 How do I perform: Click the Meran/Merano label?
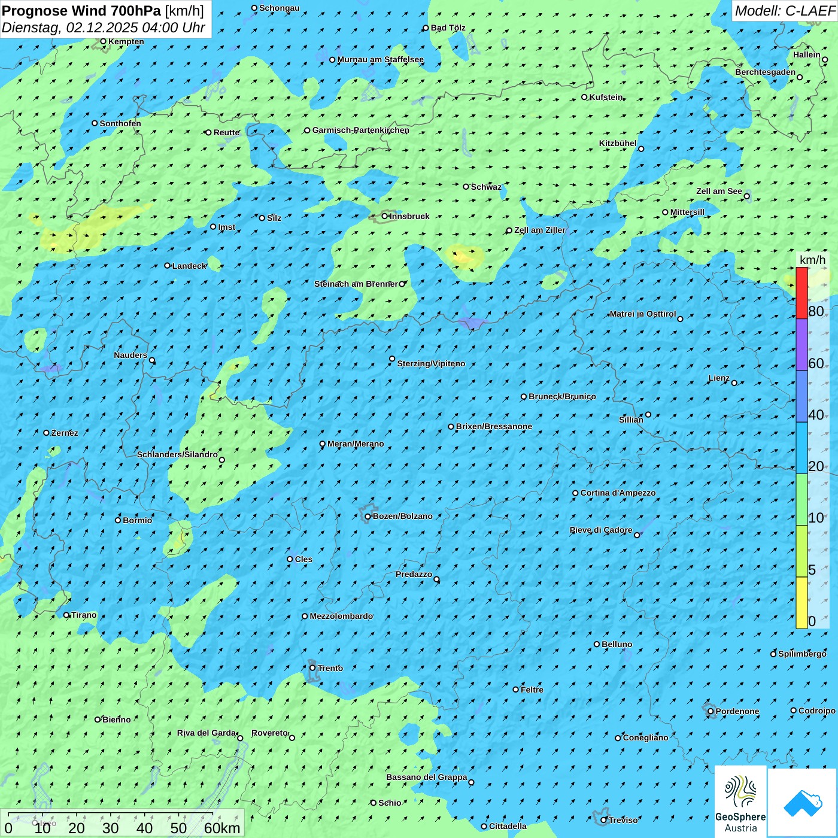click(356, 444)
